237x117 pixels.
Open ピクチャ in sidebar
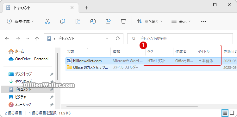click(17, 97)
